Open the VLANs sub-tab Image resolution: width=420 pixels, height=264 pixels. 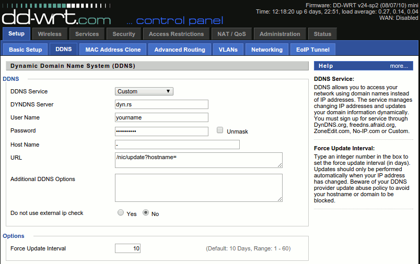pyautogui.click(x=228, y=50)
